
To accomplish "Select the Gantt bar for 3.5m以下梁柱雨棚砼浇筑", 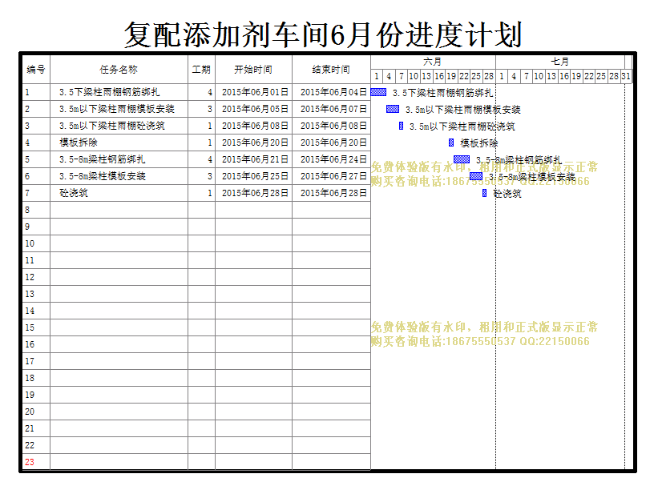I will 401,126.
